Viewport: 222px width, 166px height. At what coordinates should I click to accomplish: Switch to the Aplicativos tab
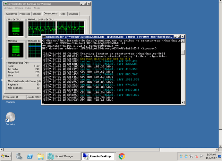click(11, 14)
